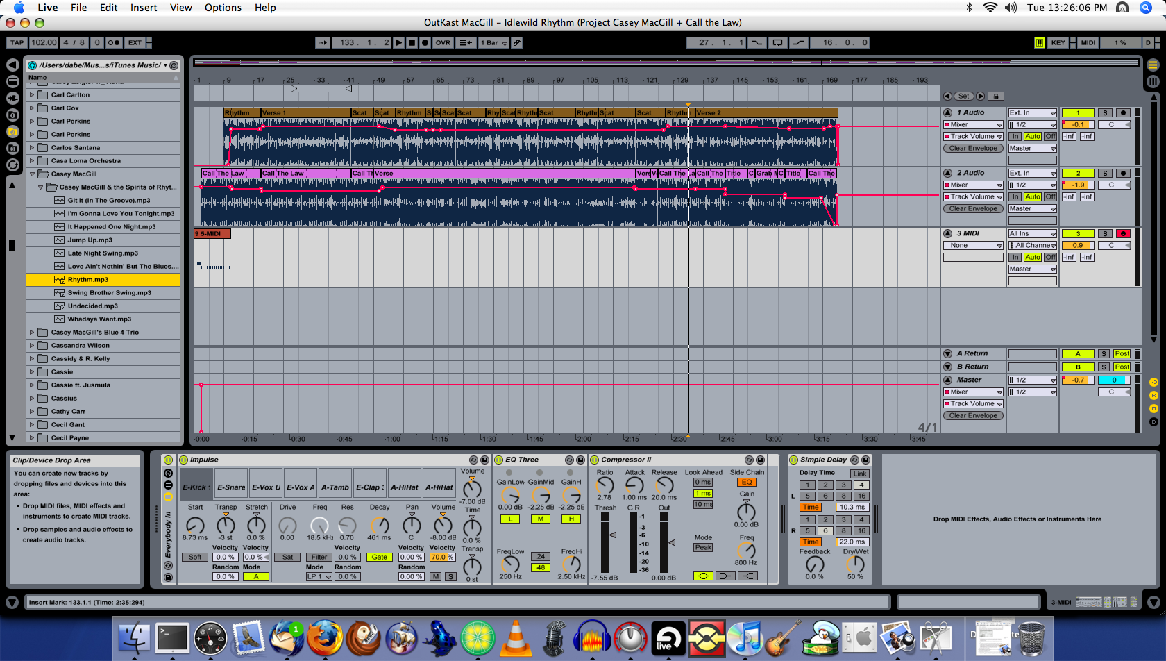This screenshot has width=1166, height=661.
Task: Switch to Session View icon
Action: point(1153,81)
